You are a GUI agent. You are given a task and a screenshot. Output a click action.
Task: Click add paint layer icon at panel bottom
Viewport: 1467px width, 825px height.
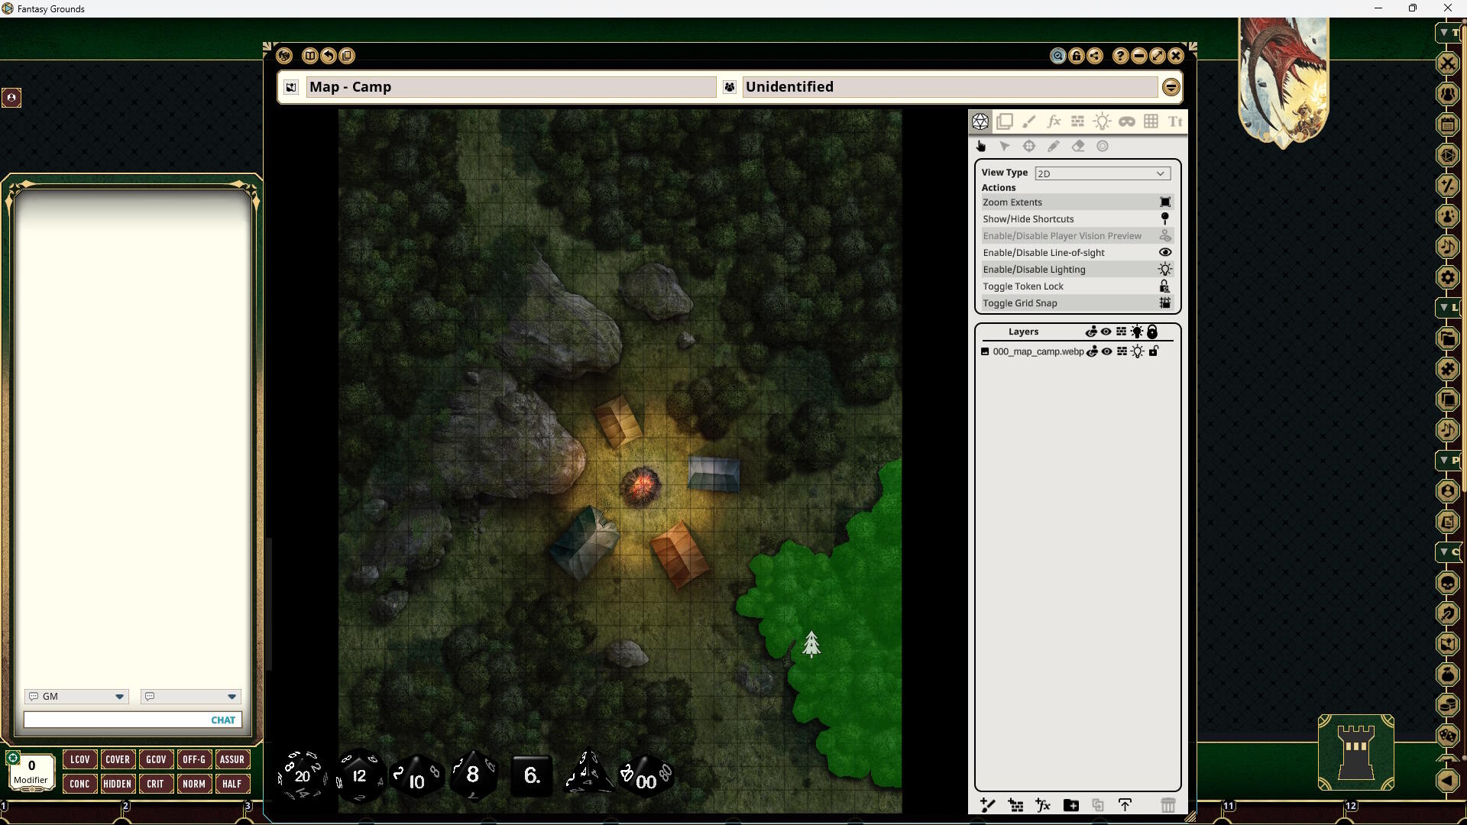click(x=988, y=805)
